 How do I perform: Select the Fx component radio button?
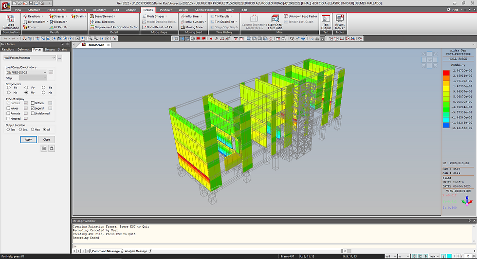[9, 87]
